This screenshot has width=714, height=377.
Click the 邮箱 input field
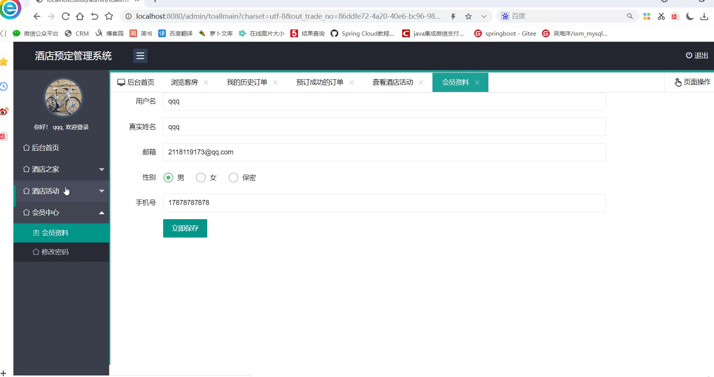[x=384, y=152]
